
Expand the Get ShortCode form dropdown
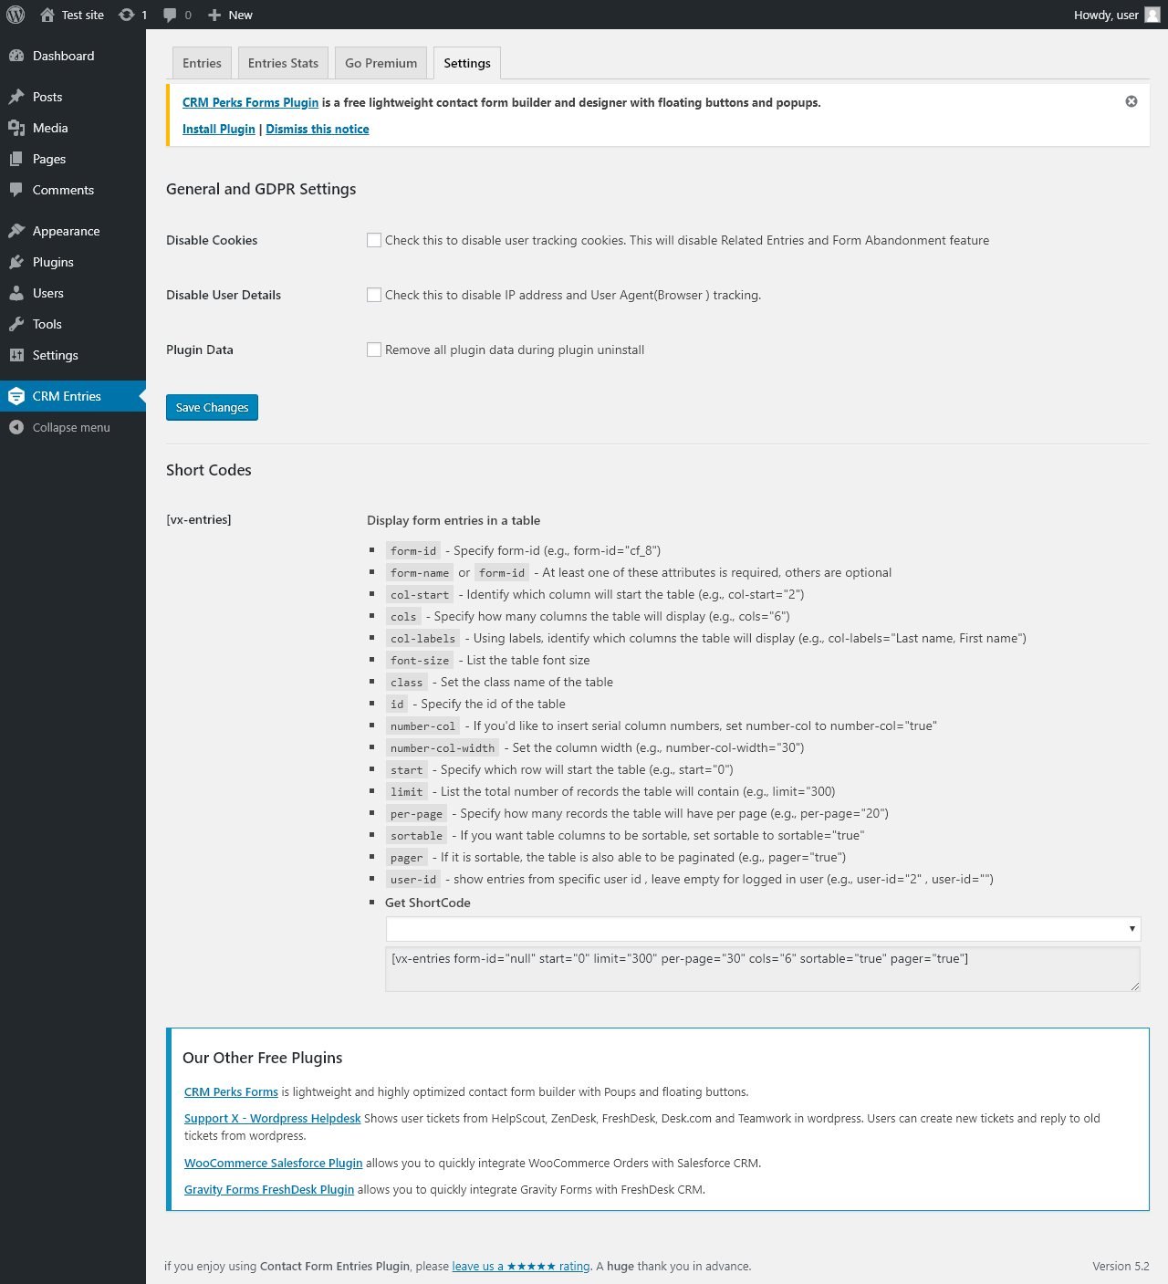[x=763, y=929]
